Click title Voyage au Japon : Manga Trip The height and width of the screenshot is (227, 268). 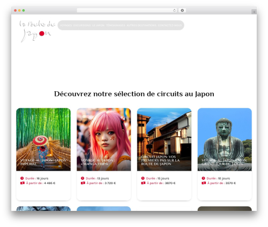click(98, 162)
